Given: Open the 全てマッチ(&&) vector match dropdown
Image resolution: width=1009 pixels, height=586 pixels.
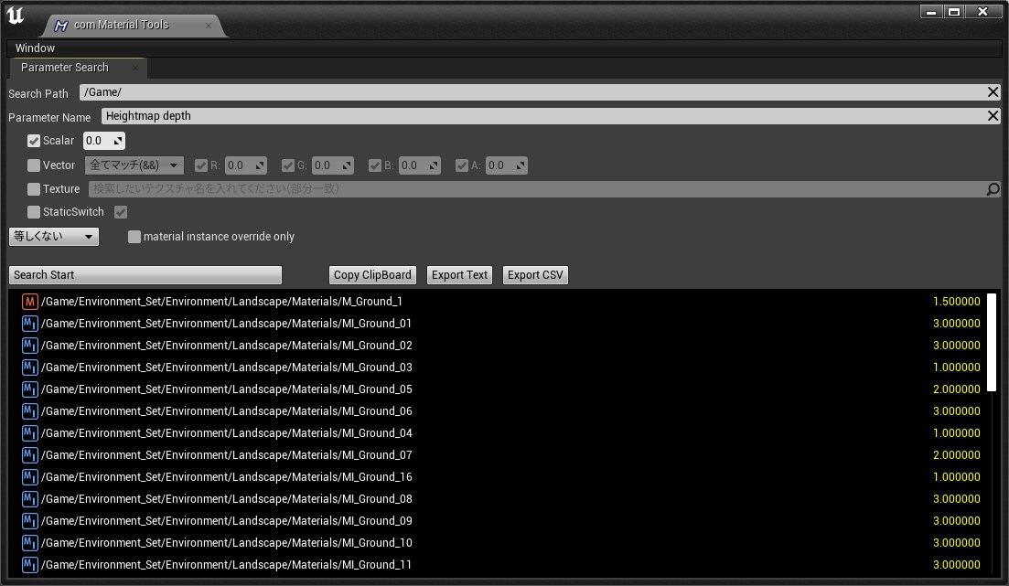Looking at the screenshot, I should [x=134, y=165].
